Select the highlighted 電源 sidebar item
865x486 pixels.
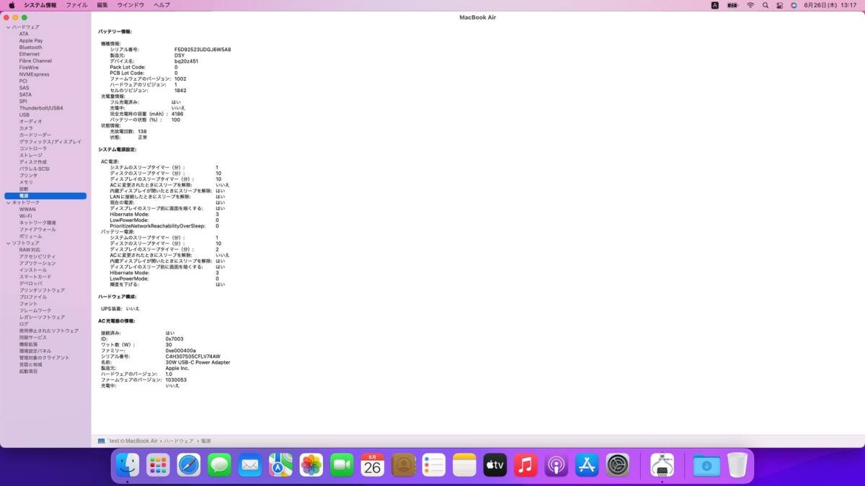point(45,196)
